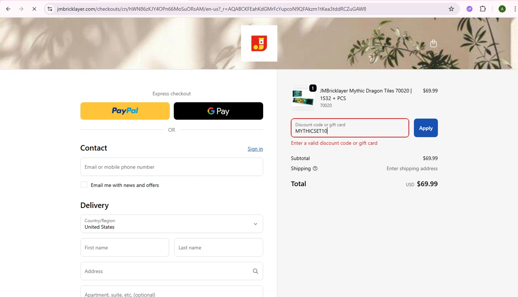The width and height of the screenshot is (518, 297).
Task: Show shipping info help icon
Action: pos(315,169)
